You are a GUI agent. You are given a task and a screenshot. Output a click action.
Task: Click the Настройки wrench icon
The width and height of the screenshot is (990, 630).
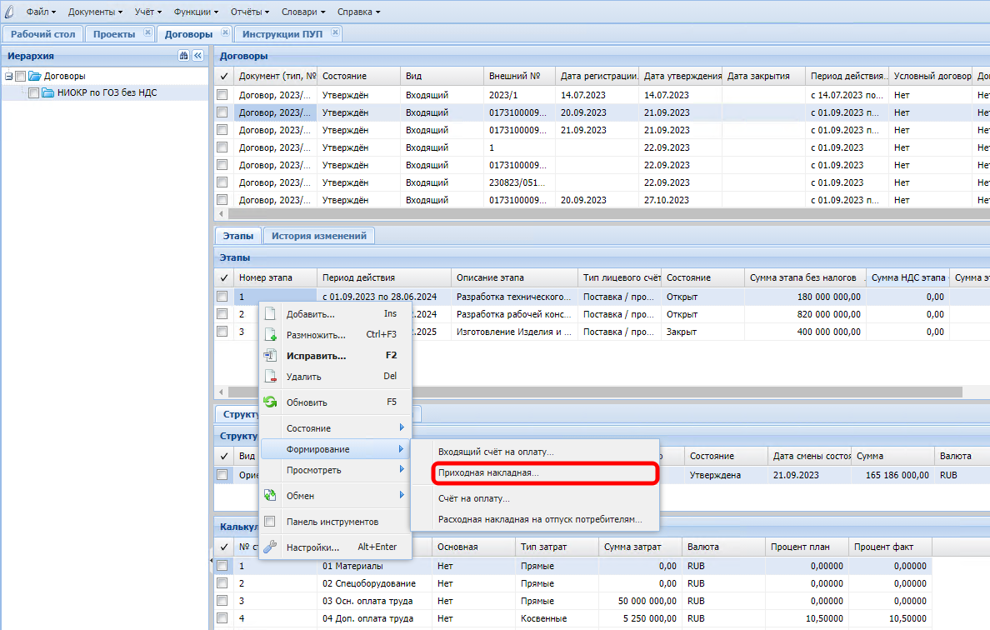coord(270,547)
